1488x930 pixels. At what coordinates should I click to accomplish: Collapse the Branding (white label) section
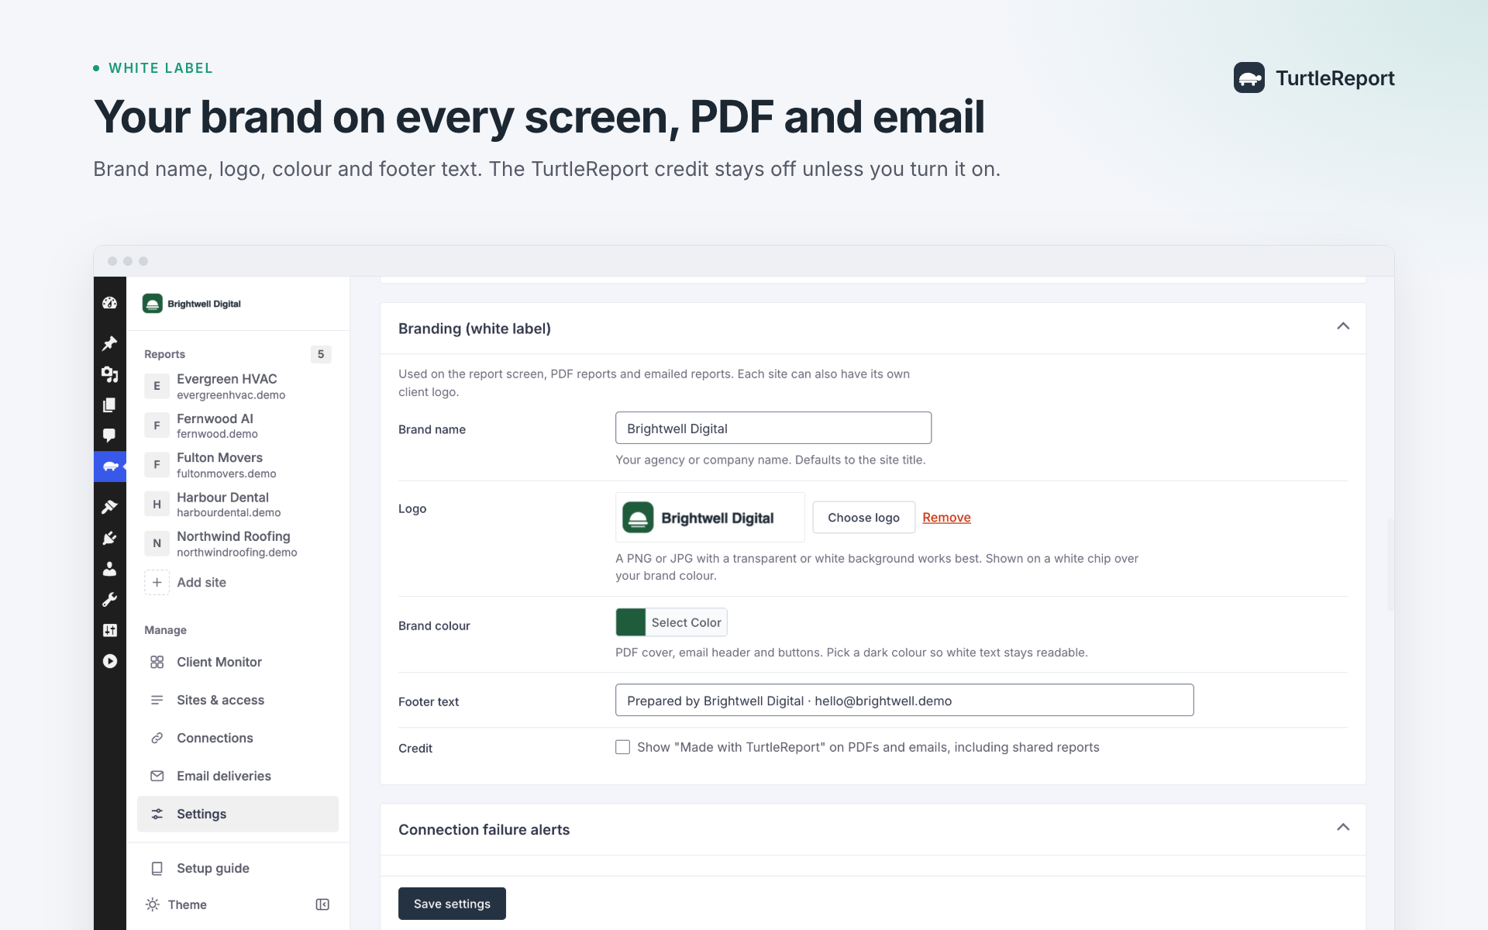pyautogui.click(x=1343, y=326)
